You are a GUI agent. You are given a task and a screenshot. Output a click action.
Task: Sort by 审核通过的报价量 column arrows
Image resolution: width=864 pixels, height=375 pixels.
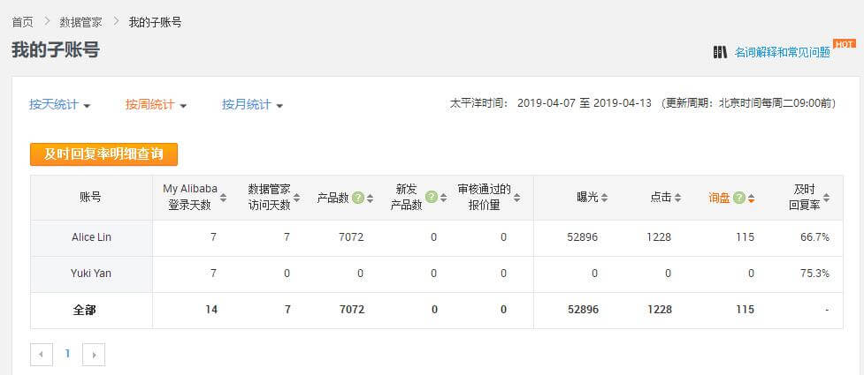pos(517,198)
